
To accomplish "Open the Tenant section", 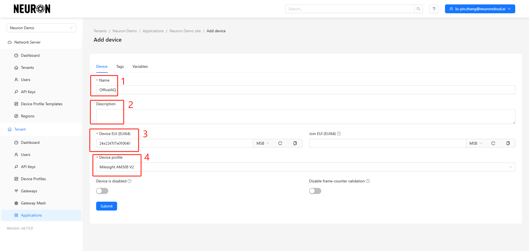I will pos(41,129).
